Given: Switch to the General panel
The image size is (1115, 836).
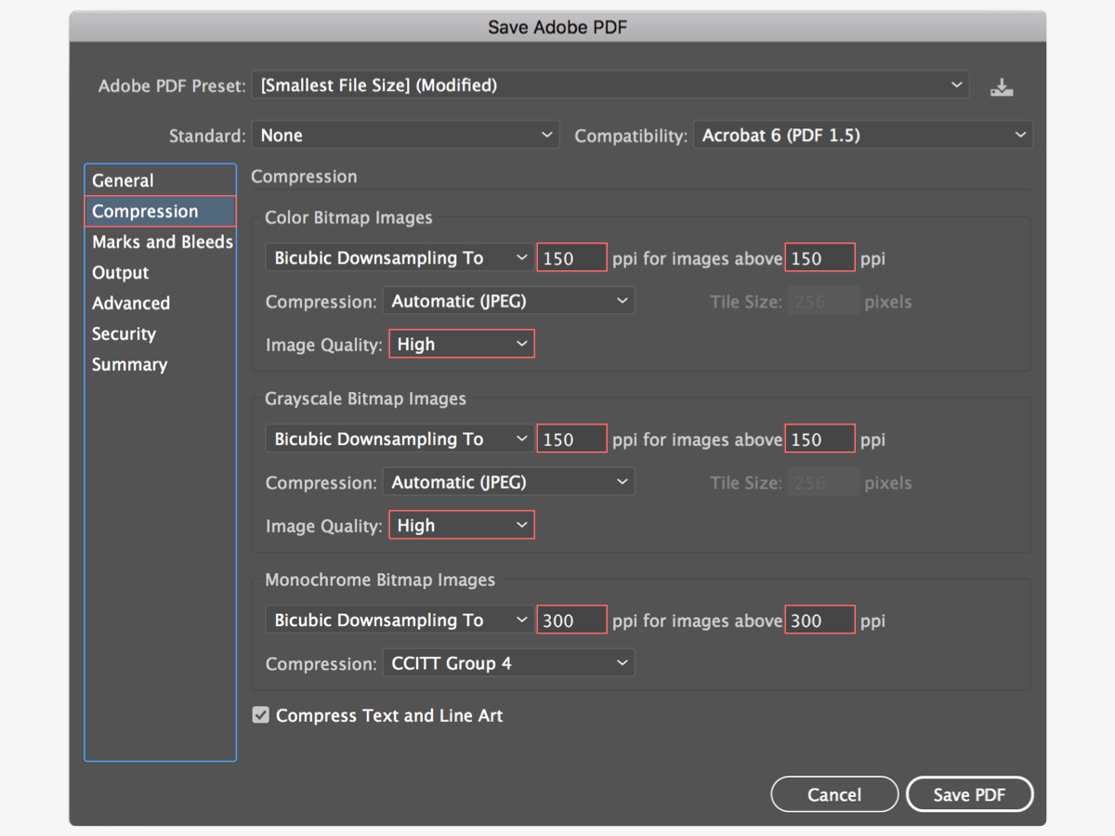Looking at the screenshot, I should coord(122,180).
